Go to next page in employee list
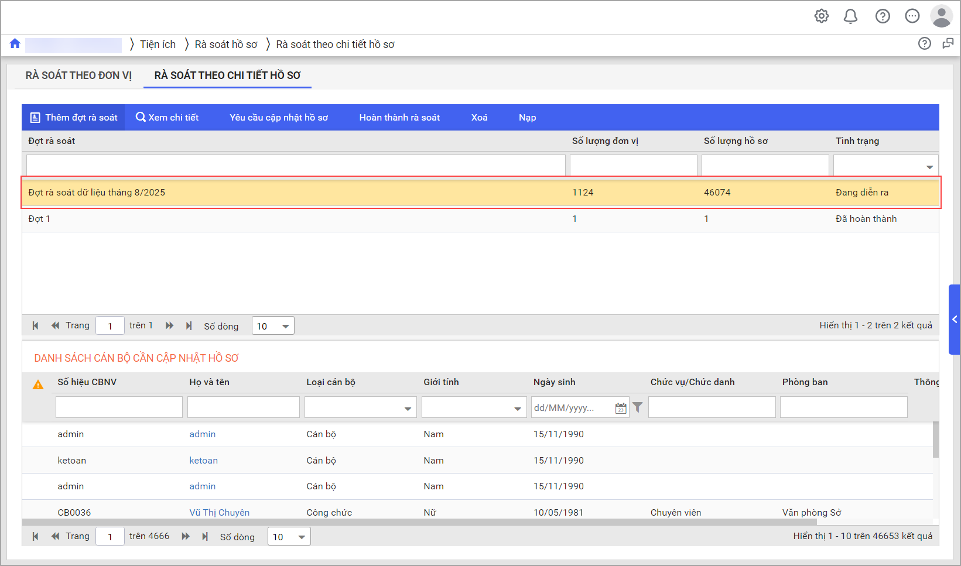Viewport: 961px width, 566px height. 186,536
